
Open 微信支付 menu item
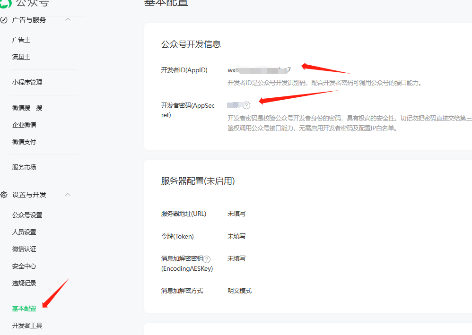24,142
